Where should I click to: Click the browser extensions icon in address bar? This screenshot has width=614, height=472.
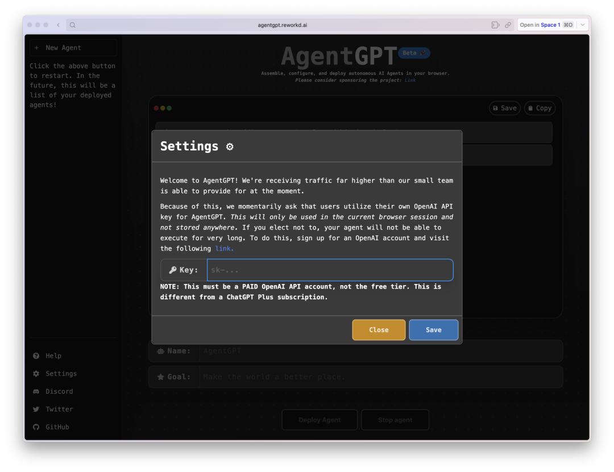[x=495, y=25]
